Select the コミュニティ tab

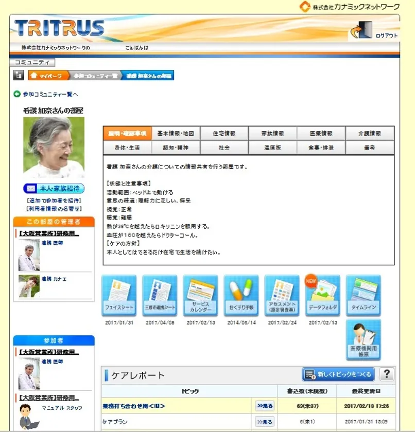point(32,62)
